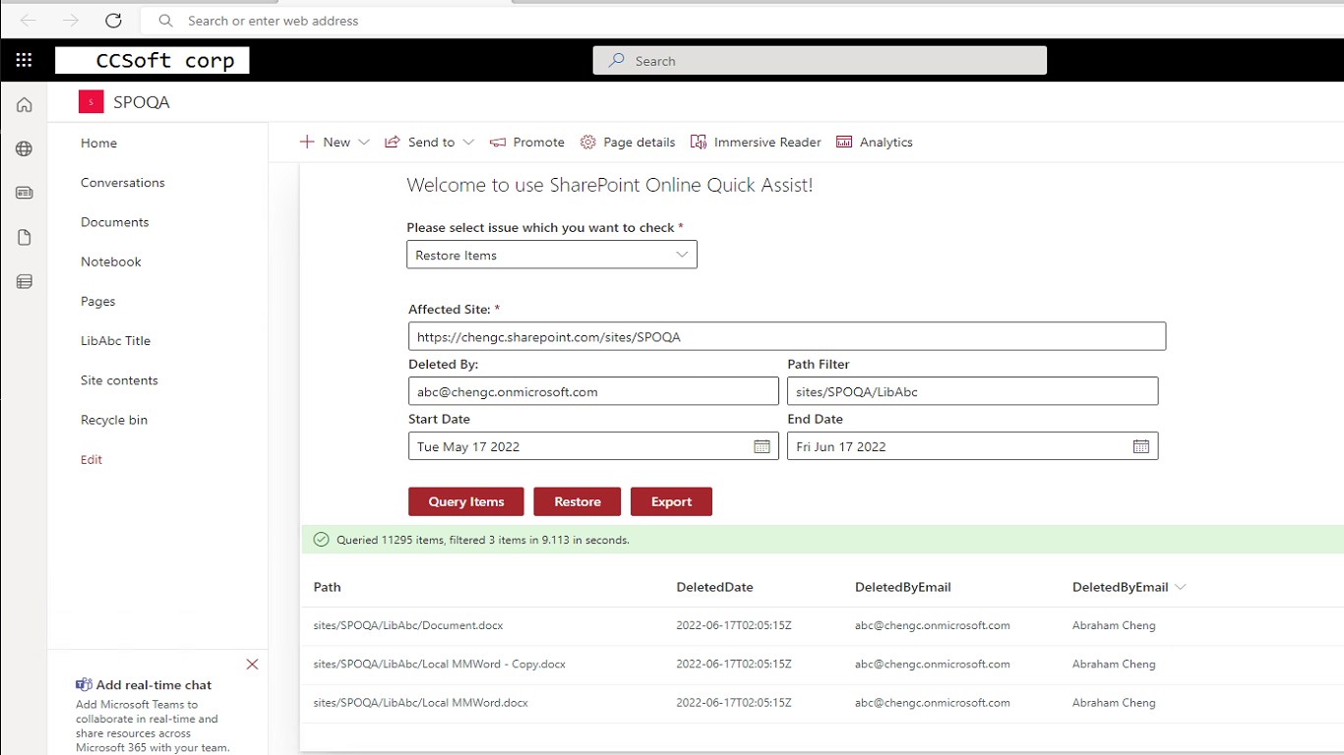Expand the Send to dropdown chevron

coord(468,143)
